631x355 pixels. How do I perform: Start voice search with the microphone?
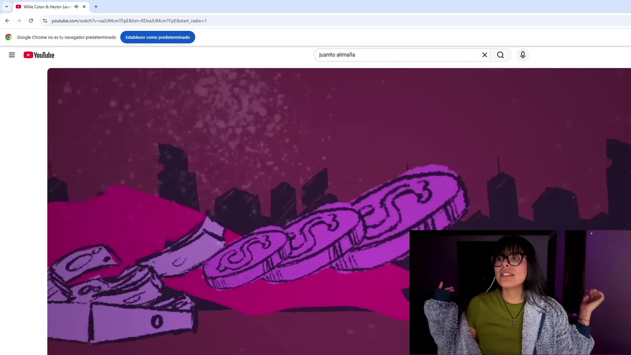coord(523,55)
